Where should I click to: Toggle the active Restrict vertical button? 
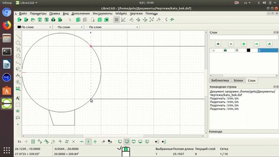pyautogui.click(x=88, y=142)
